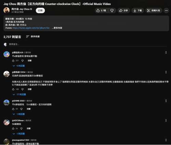Open @SHINE-EIGO commenter profile link

coord(18,101)
